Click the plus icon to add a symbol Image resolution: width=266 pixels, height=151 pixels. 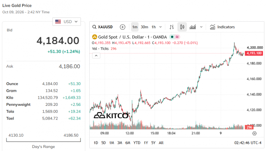[x=122, y=27]
